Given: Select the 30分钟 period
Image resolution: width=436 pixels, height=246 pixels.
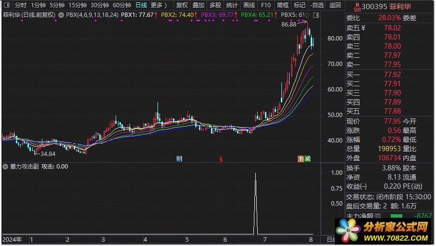Looking at the screenshot, I should point(100,5).
